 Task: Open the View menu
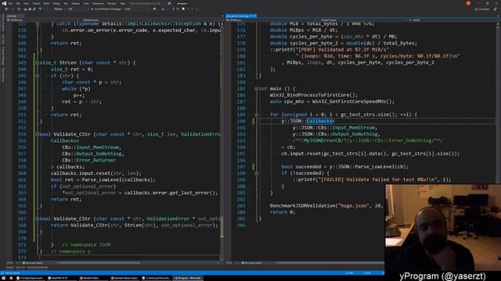[x=26, y=3]
